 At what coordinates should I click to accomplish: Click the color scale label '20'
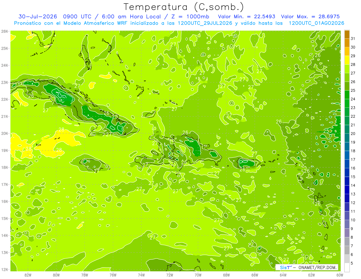(x=353, y=134)
